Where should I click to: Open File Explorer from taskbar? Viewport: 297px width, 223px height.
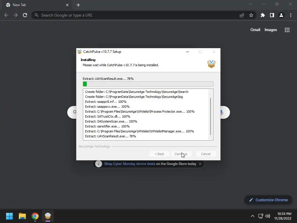pos(22,216)
